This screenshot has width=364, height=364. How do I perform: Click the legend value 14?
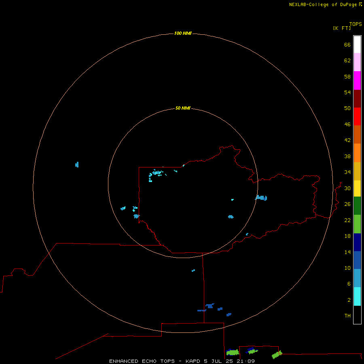(347, 252)
